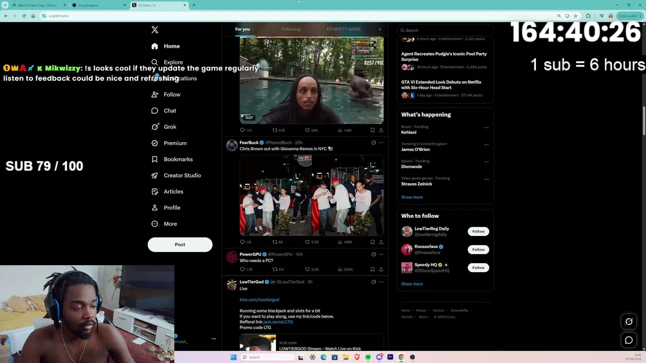Open Premiere Pro from the taskbar
646x363 pixels.
[x=390, y=357]
